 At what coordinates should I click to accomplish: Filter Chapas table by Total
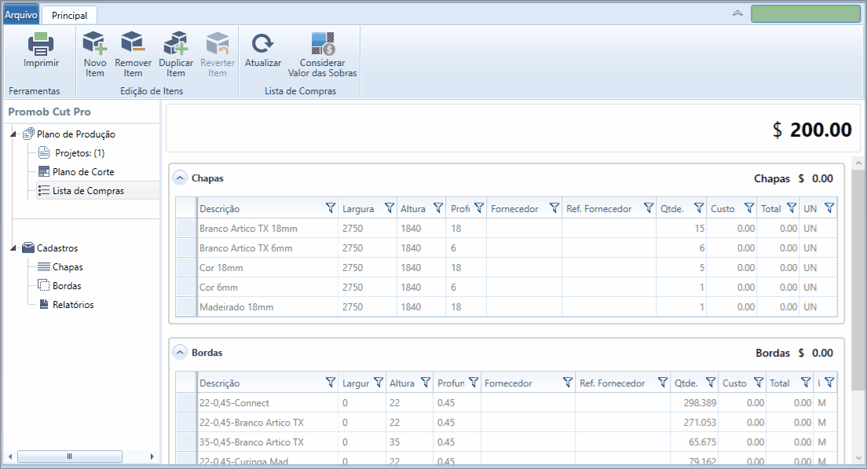[x=792, y=208]
